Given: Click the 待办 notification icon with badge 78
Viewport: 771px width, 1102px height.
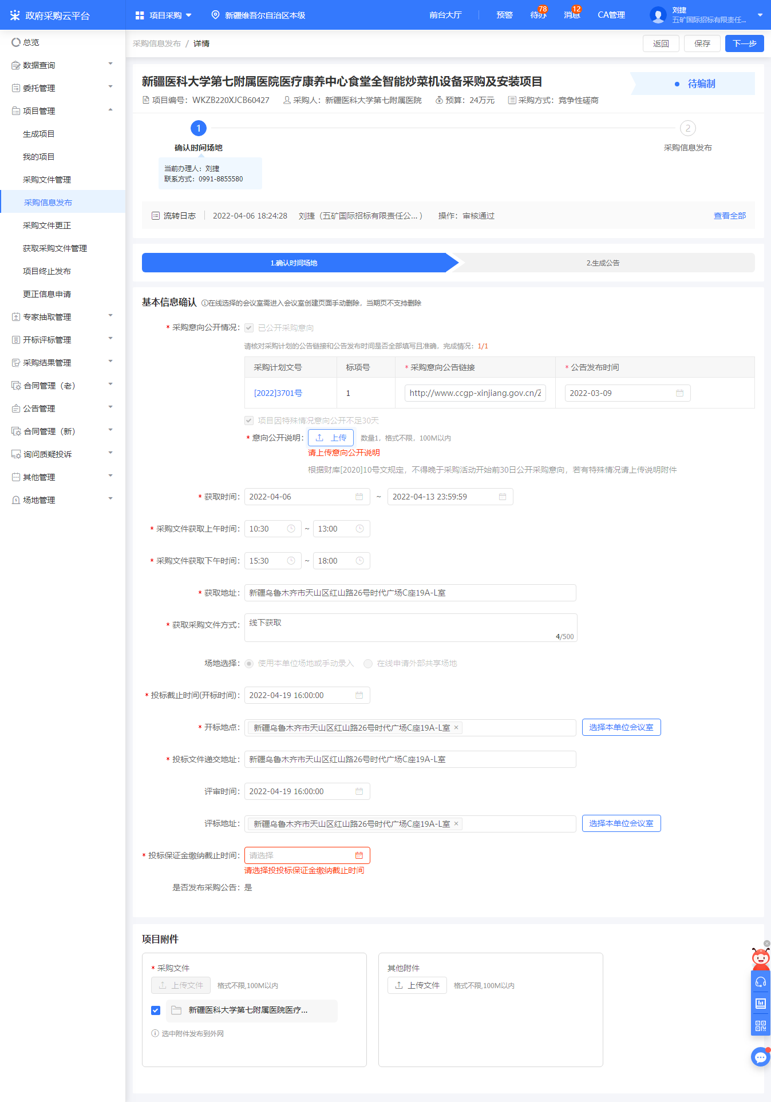Looking at the screenshot, I should point(537,15).
